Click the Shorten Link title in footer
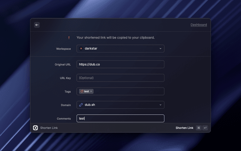 (49, 128)
